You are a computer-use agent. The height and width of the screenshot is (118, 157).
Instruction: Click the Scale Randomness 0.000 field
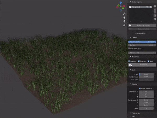coord(146,77)
